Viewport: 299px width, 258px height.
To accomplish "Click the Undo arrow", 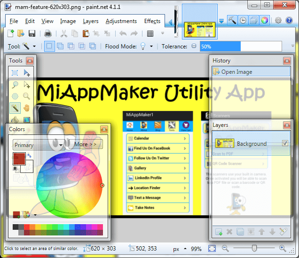I will (123, 33).
